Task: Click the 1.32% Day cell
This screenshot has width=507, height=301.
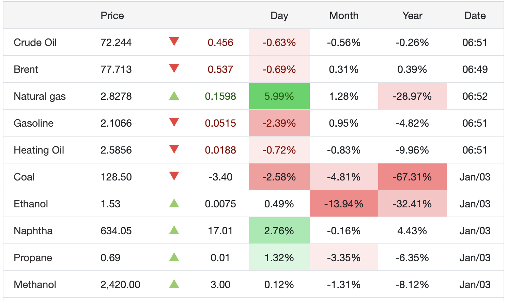Action: point(279,258)
